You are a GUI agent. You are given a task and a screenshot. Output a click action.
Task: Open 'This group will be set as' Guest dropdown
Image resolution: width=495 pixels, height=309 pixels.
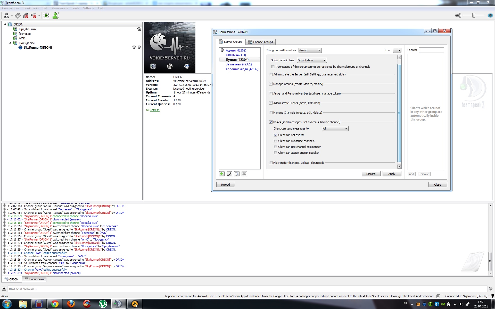tap(310, 50)
